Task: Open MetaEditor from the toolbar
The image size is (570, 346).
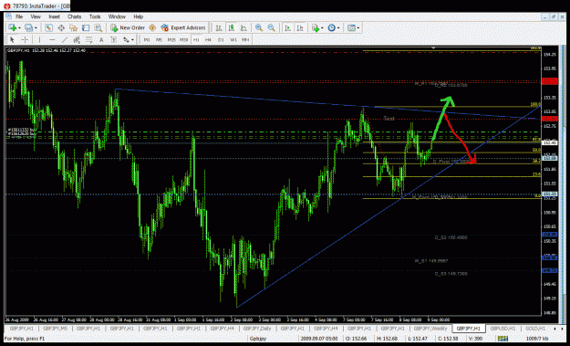Action: tap(152, 27)
